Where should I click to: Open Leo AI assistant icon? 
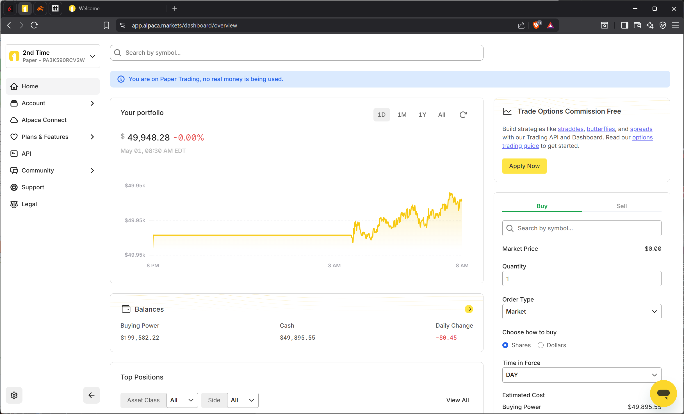(650, 26)
